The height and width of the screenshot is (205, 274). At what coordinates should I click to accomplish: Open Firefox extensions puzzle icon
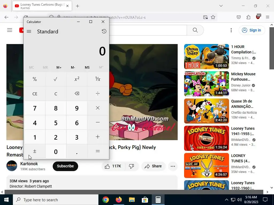coord(248,17)
